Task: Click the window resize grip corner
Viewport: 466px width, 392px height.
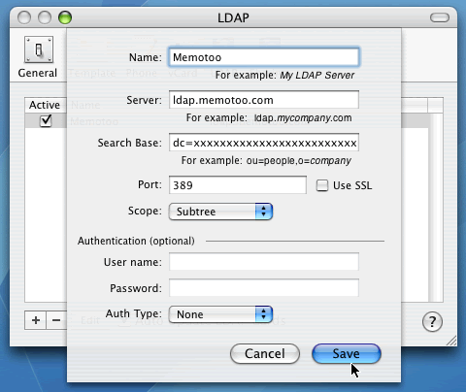Action: [451, 341]
